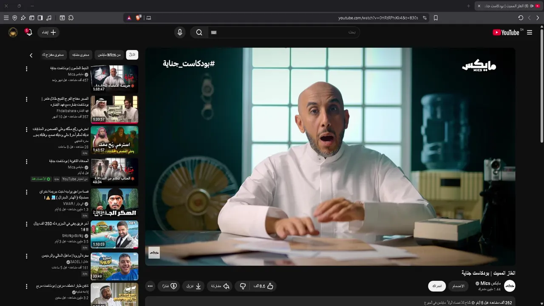This screenshot has width=544, height=306.
Task: Click the YouTube search magnifier button
Action: [x=199, y=32]
